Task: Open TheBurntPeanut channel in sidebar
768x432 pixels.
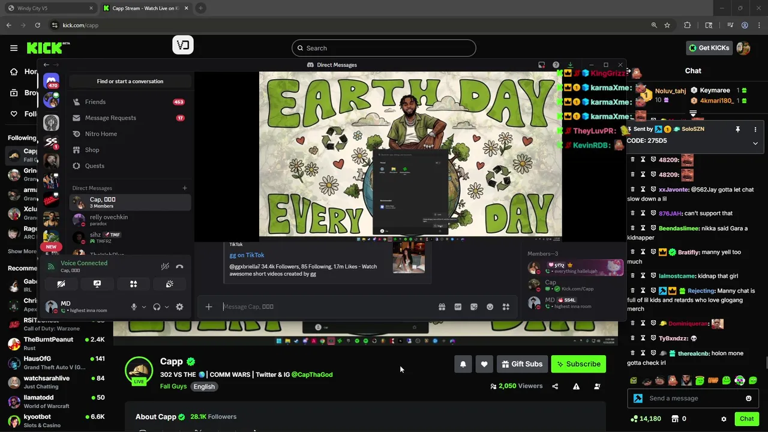Action: coord(57,344)
